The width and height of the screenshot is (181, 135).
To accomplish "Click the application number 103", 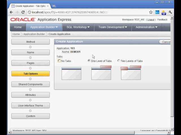I will [x=73, y=48].
